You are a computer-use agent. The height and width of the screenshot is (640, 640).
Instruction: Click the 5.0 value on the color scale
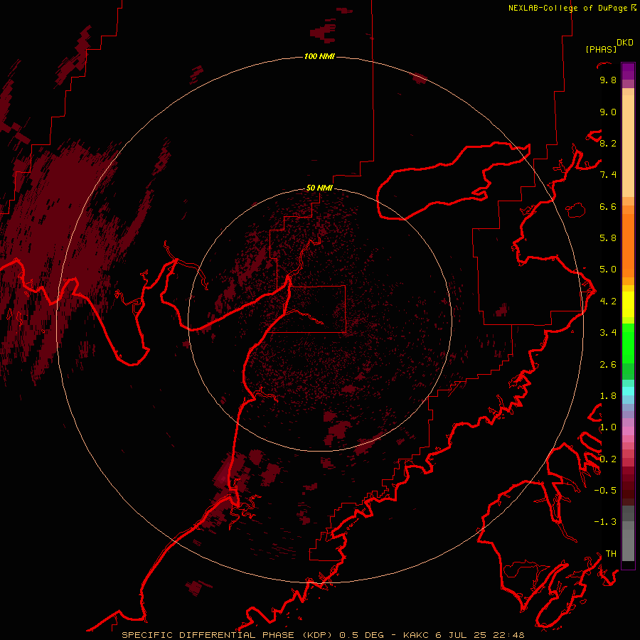pos(608,270)
